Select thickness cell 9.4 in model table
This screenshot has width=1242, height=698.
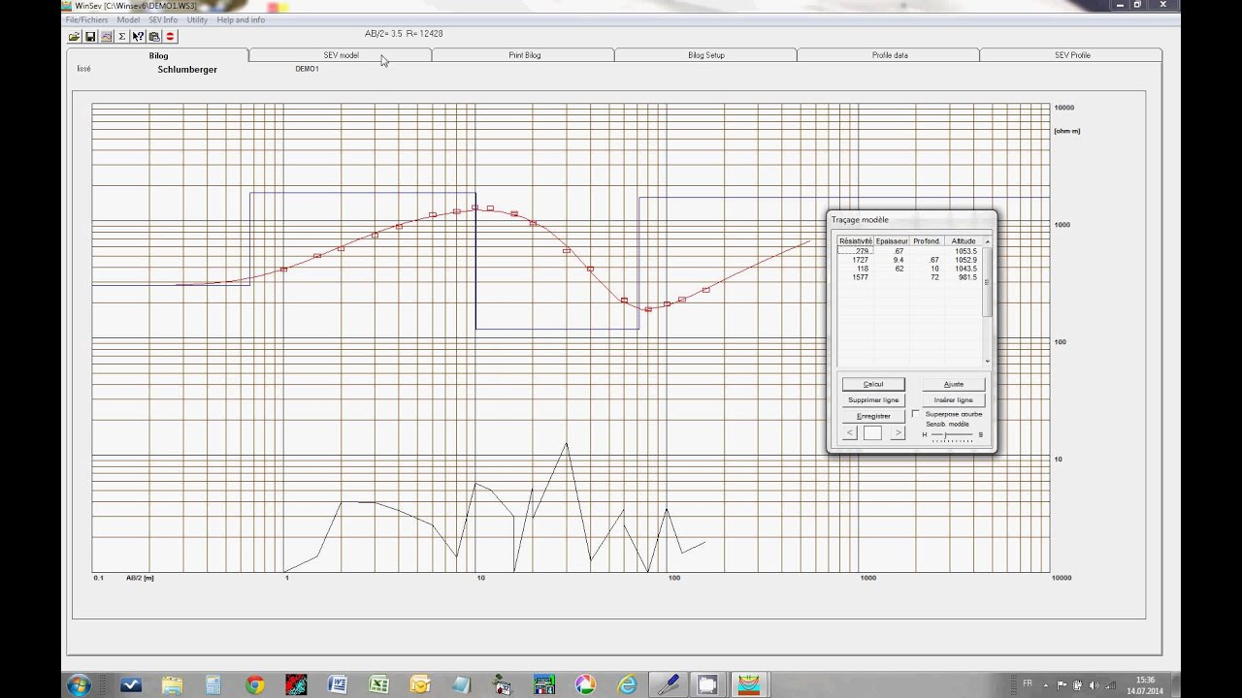click(892, 260)
